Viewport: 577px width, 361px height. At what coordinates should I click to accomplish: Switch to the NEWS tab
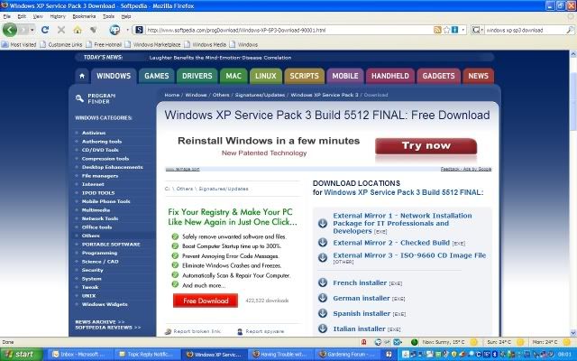[478, 76]
